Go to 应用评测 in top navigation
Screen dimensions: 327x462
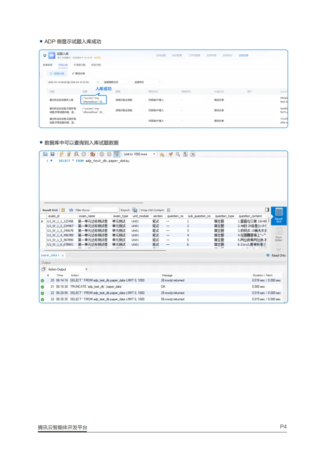pos(211,56)
